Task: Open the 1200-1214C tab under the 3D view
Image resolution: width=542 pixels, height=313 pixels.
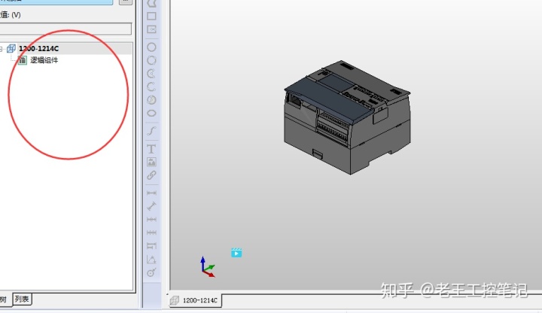Action: pyautogui.click(x=196, y=300)
